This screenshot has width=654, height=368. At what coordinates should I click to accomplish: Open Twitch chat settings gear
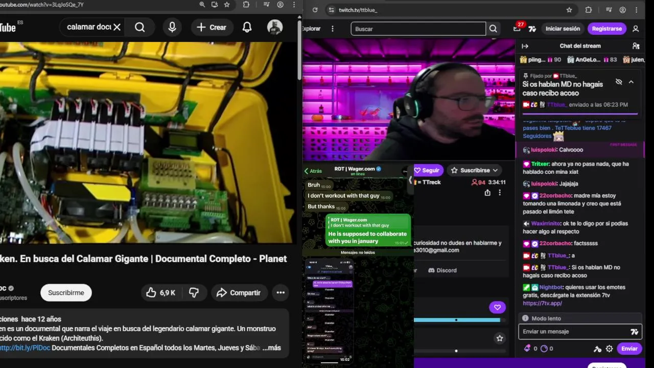(x=609, y=349)
